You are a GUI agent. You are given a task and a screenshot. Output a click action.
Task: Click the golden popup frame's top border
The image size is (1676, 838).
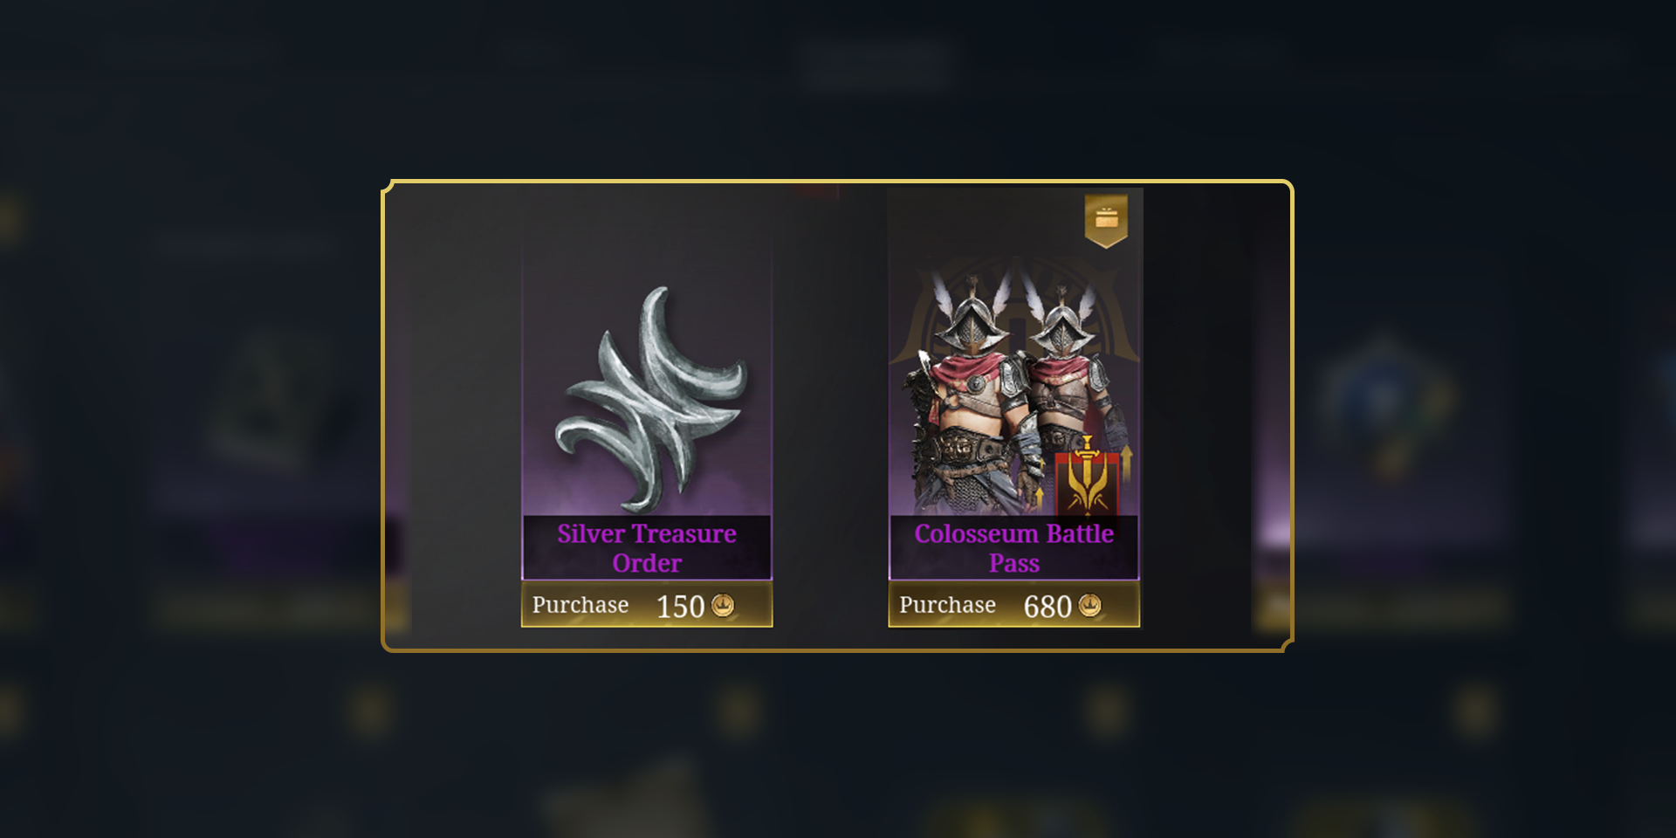click(838, 182)
